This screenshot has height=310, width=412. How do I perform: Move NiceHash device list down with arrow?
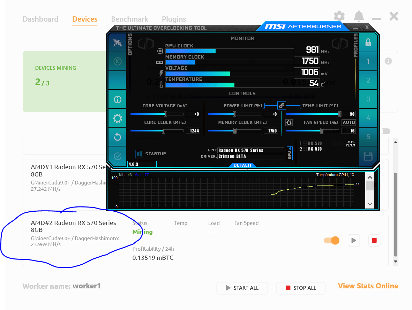tap(396, 262)
